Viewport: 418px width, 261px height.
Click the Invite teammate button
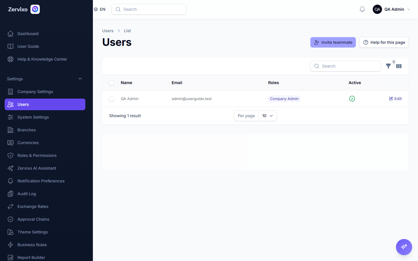coord(333,42)
